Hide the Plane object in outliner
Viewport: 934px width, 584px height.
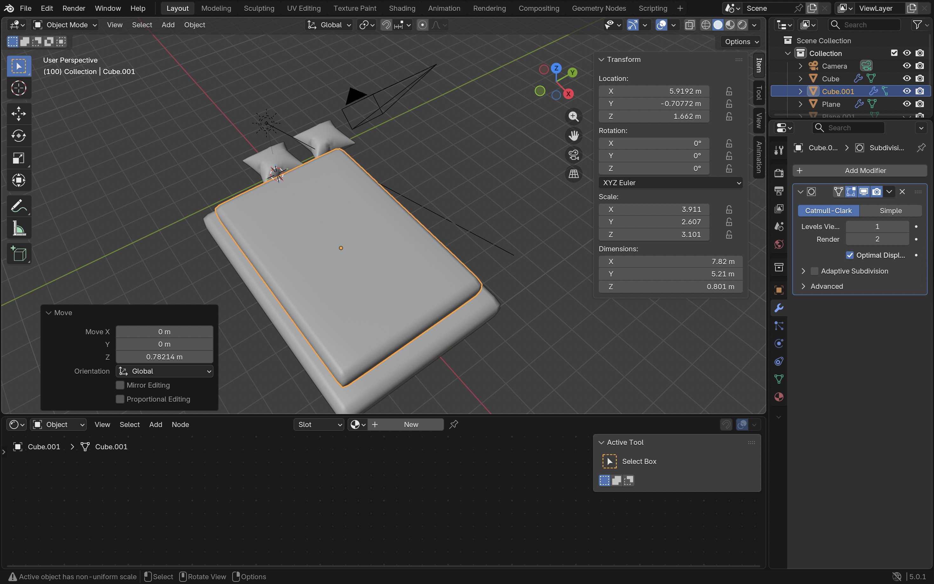click(x=907, y=104)
